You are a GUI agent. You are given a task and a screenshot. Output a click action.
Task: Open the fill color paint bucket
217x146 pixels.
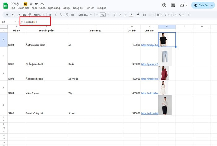click(139, 15)
